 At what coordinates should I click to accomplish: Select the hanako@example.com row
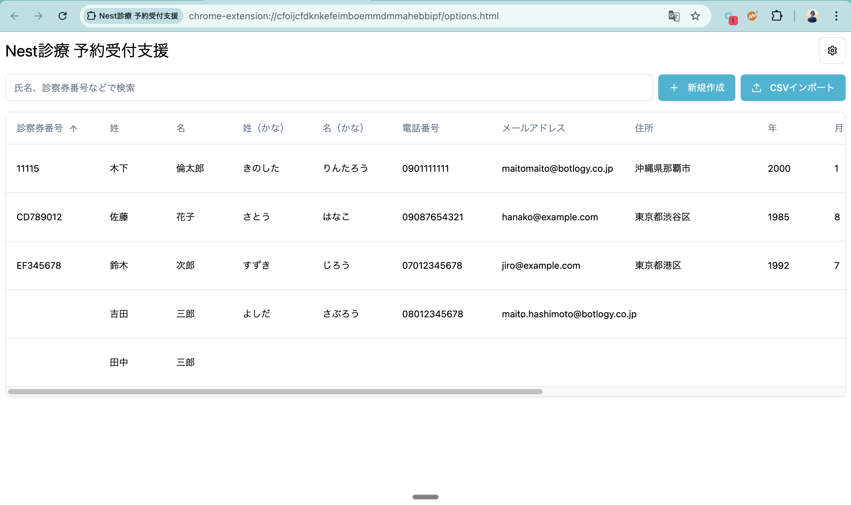[x=549, y=217]
